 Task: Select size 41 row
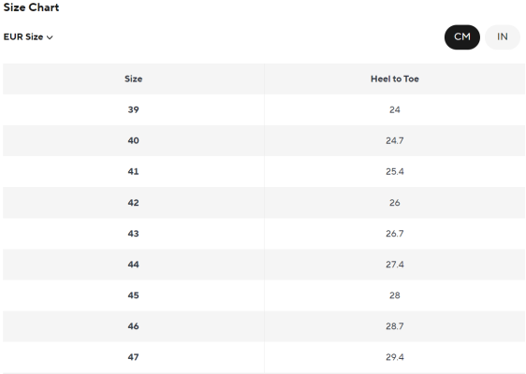pos(264,171)
